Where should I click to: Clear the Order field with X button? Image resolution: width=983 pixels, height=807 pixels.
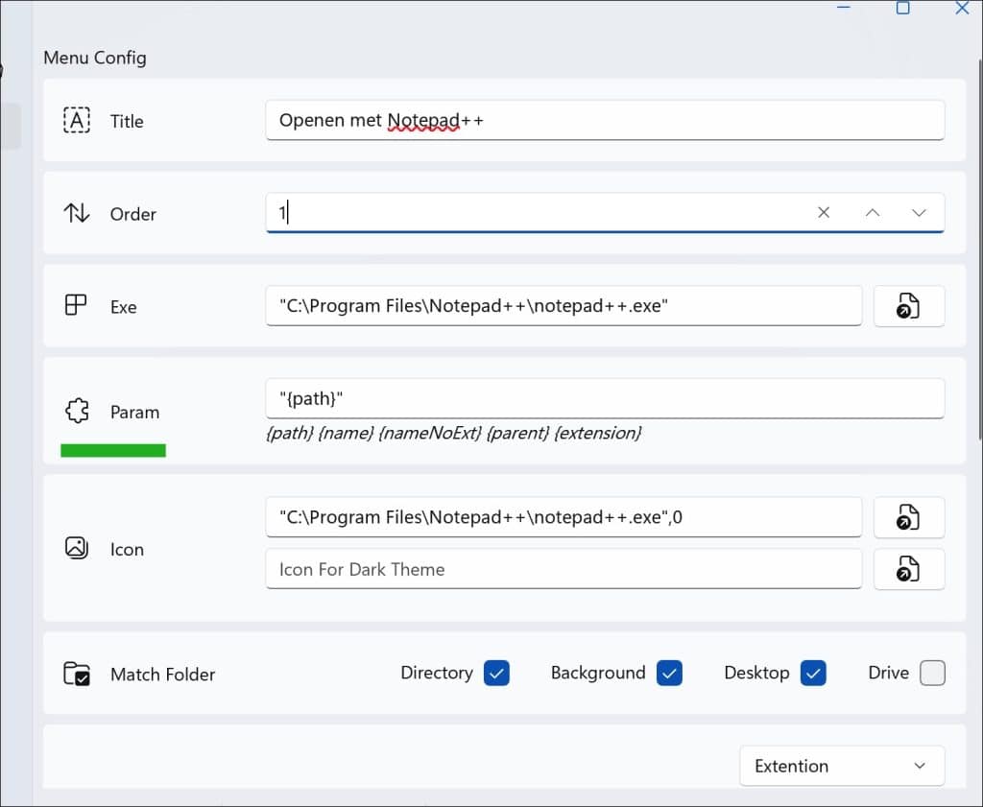(x=824, y=213)
